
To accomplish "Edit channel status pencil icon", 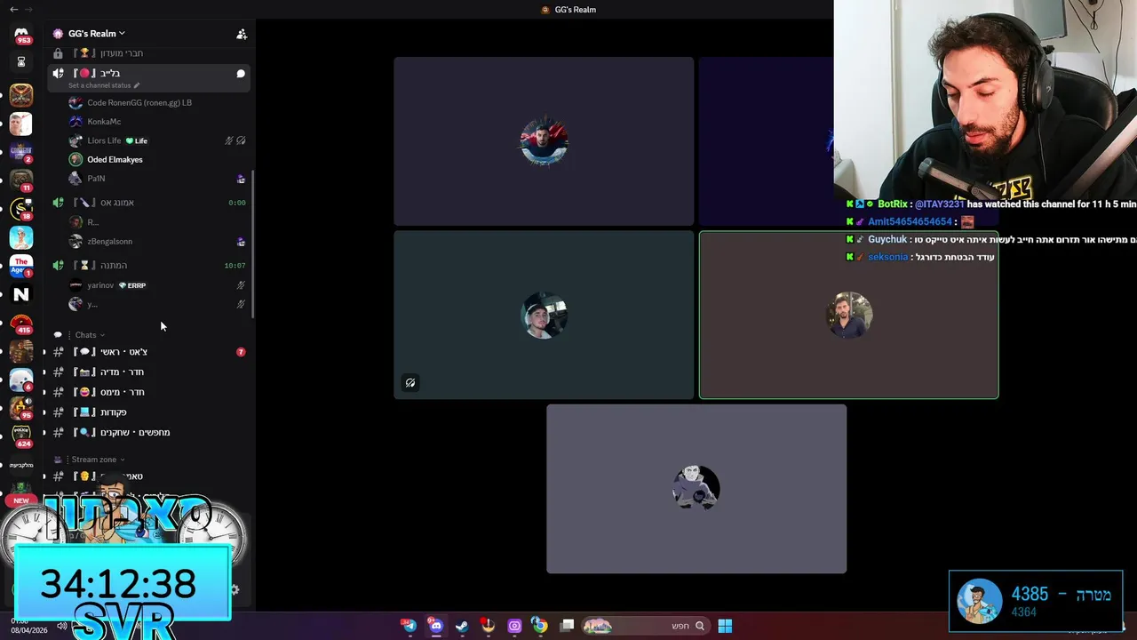I will point(136,85).
